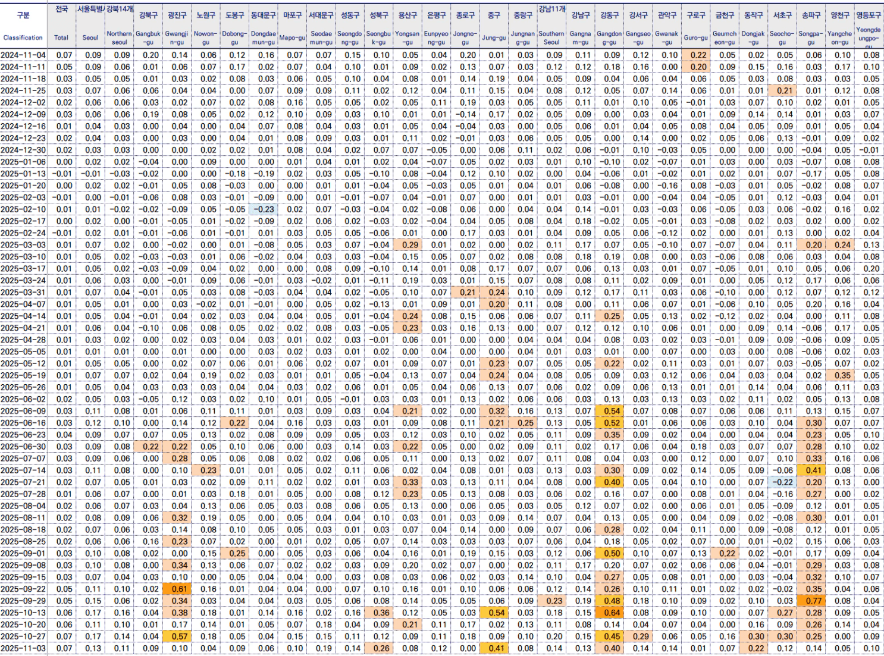The width and height of the screenshot is (884, 656).
Task: Select the 구분 Classification header cell
Action: (x=23, y=26)
